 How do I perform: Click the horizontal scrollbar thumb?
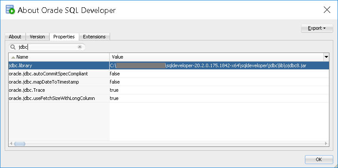click(20, 143)
